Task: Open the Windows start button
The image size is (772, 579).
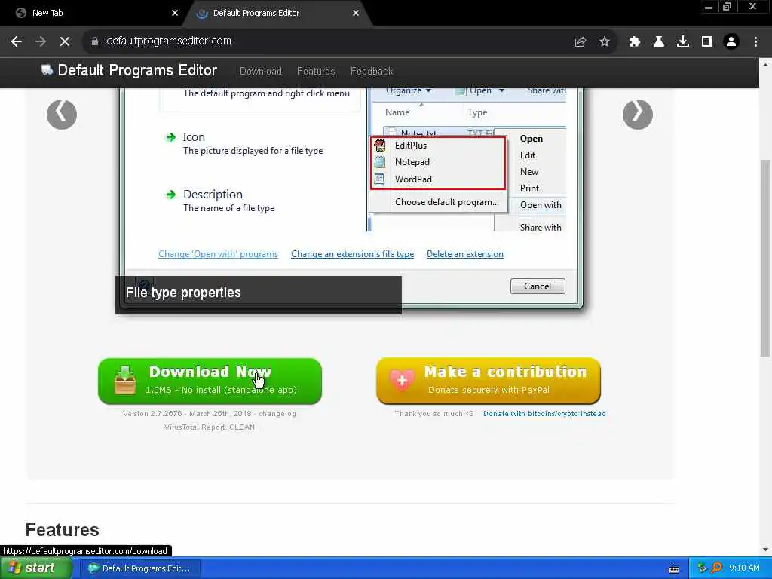Action: (x=35, y=568)
